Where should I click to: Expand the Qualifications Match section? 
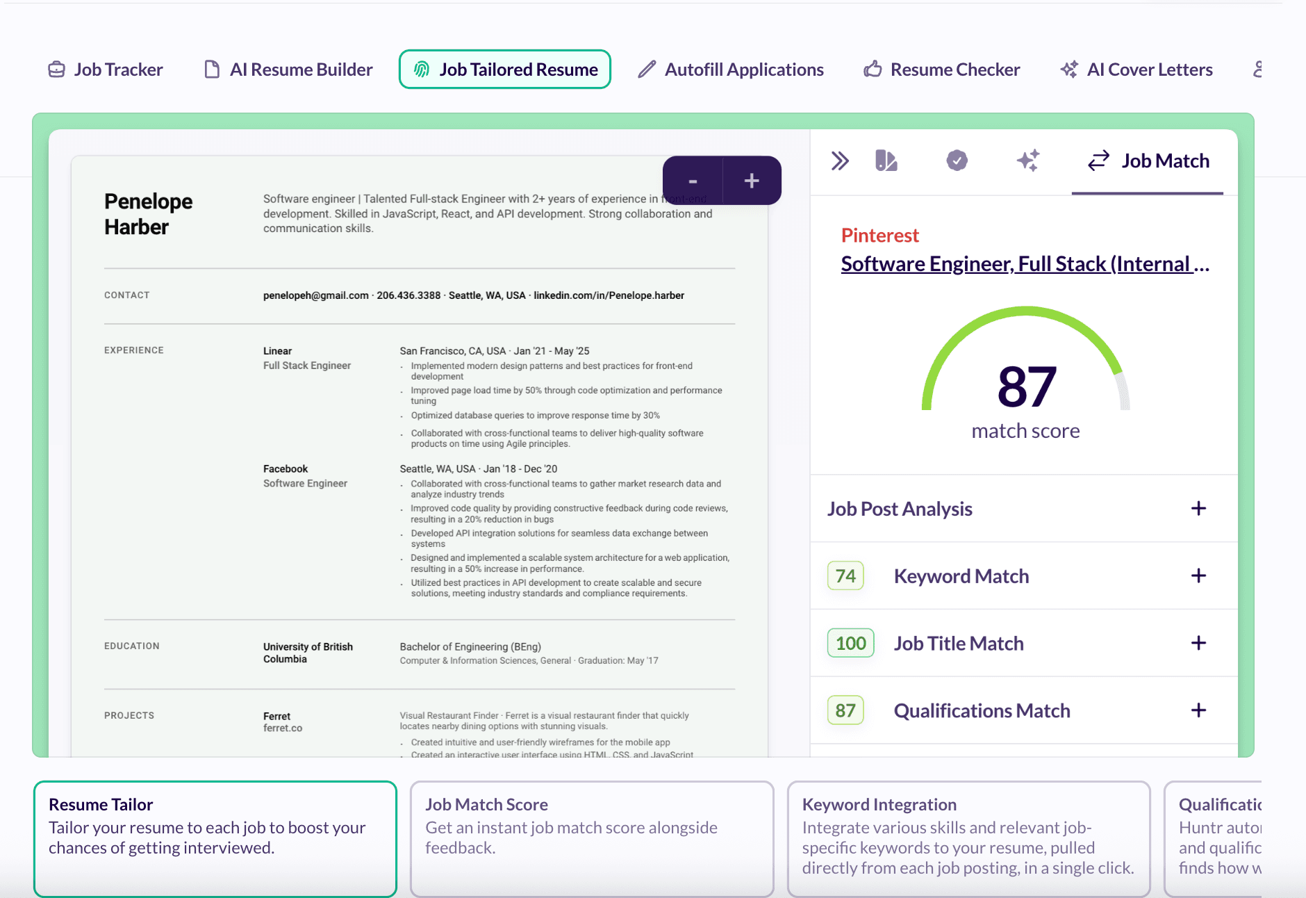click(1198, 710)
